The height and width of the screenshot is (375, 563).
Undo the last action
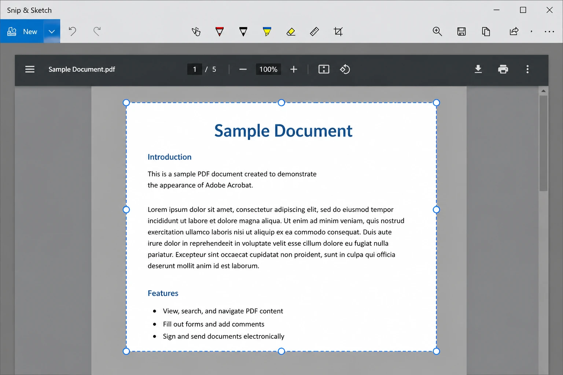pos(73,31)
